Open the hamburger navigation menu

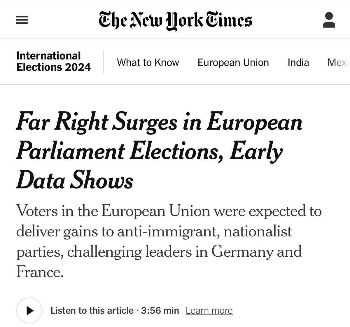(22, 20)
